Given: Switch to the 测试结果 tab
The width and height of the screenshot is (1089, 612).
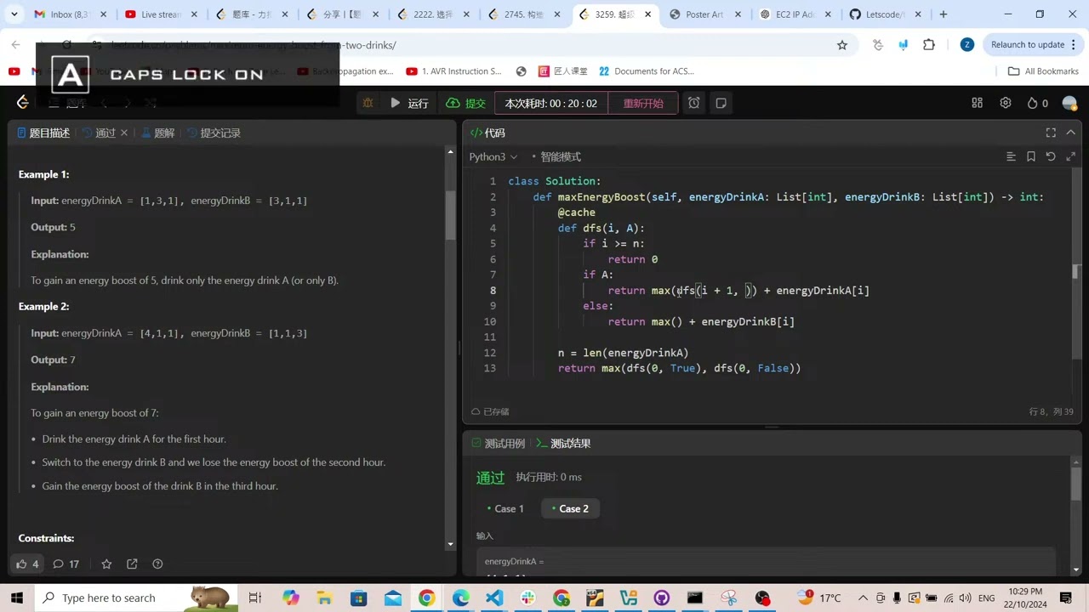Looking at the screenshot, I should click(563, 443).
